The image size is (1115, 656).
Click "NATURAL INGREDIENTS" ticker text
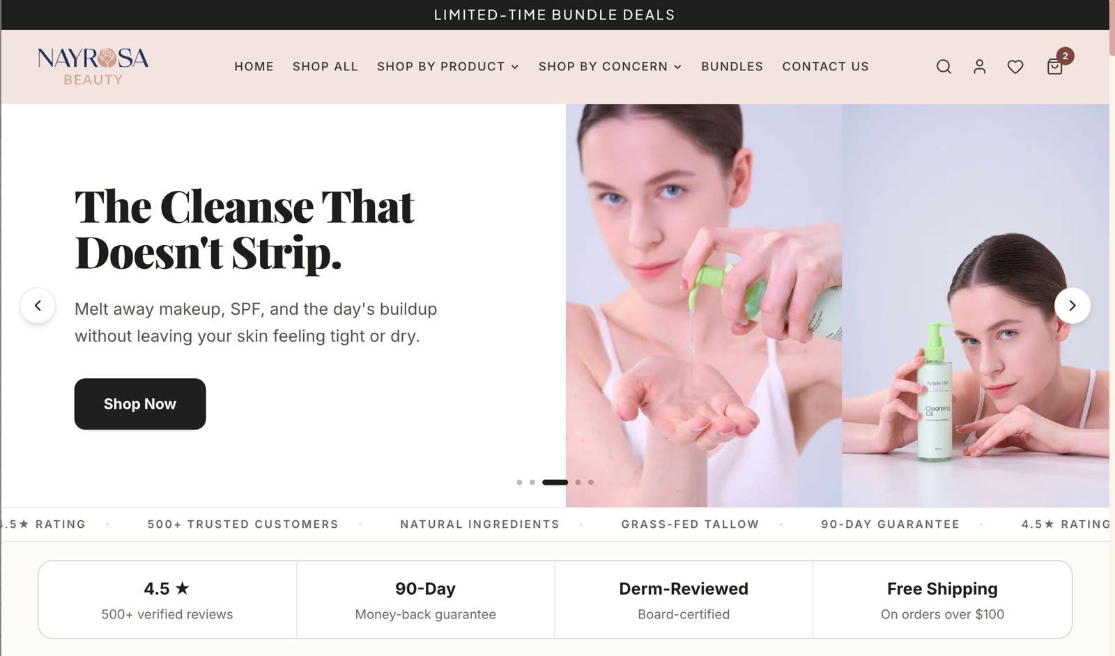pos(479,524)
